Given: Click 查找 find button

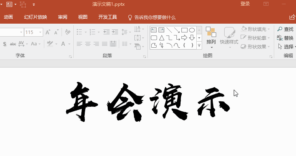Looking at the screenshot, I should click(x=285, y=29).
